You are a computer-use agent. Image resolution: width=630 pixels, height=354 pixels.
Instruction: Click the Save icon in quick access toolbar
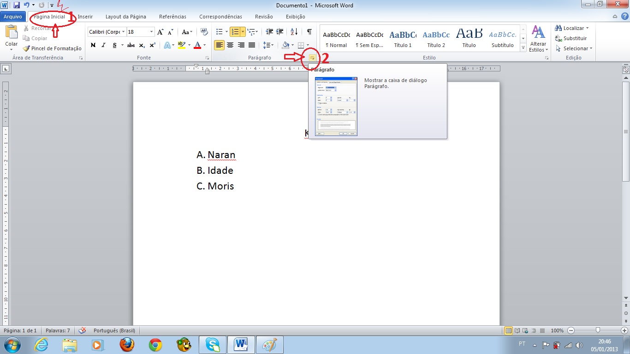[17, 5]
